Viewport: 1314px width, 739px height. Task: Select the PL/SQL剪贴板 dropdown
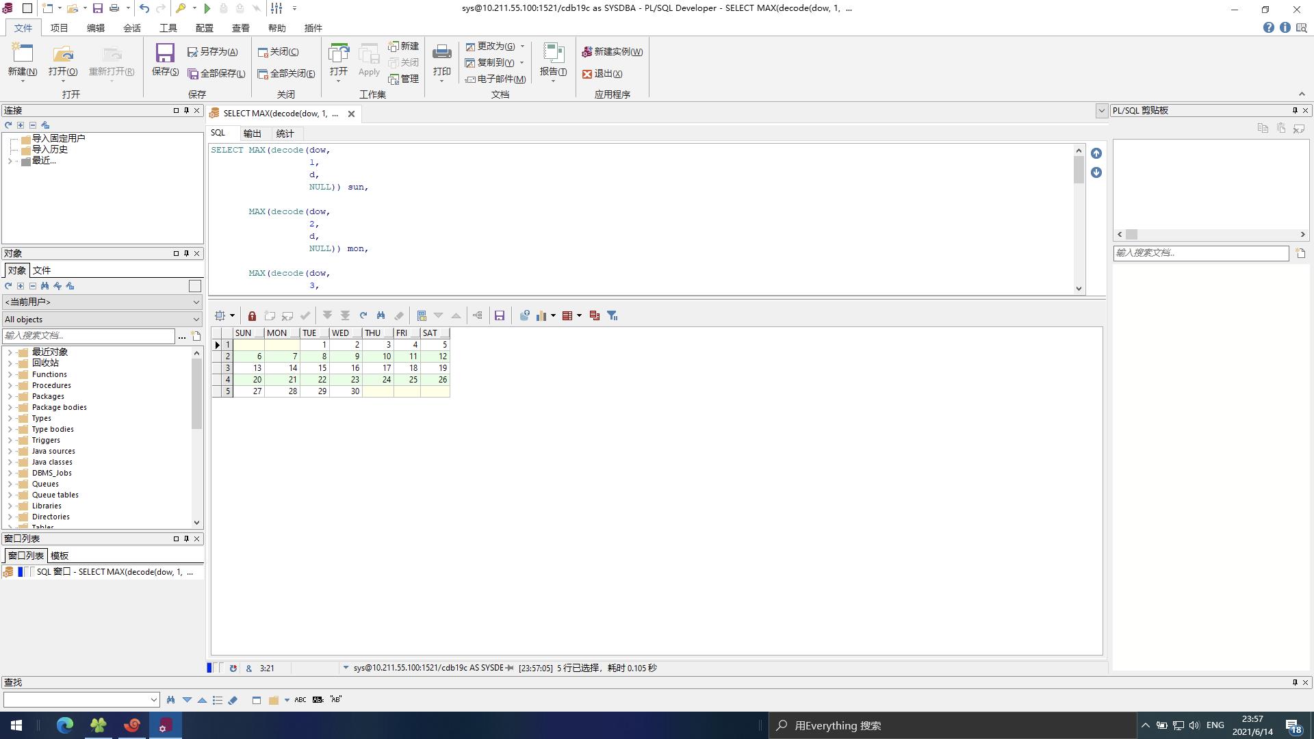pos(1102,109)
